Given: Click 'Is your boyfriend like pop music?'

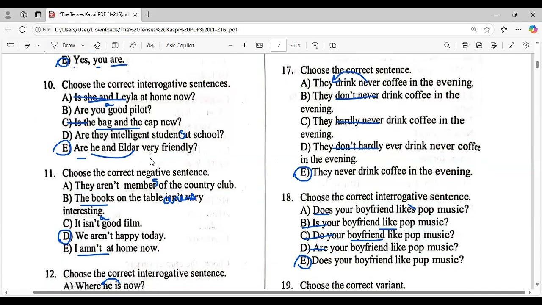Looking at the screenshot, I should [380, 222].
